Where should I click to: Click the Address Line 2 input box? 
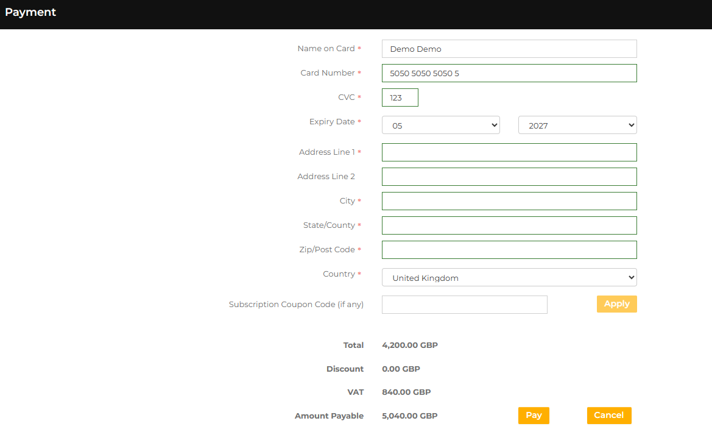coord(509,177)
